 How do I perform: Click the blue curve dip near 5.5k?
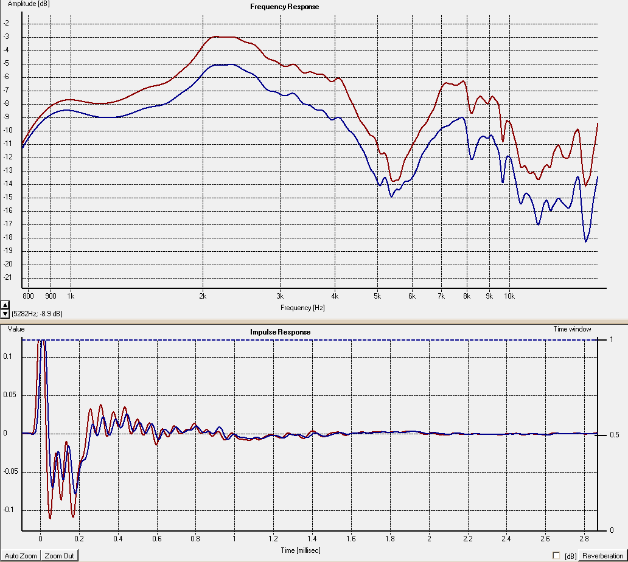[x=391, y=196]
